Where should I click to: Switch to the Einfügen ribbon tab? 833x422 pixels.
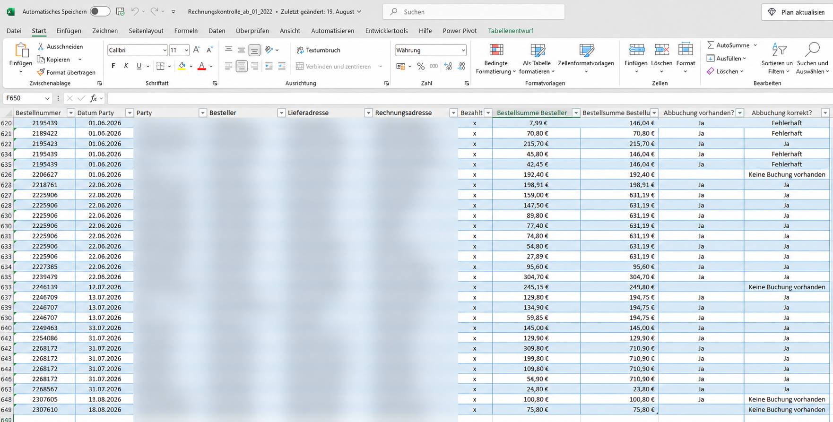coord(69,31)
